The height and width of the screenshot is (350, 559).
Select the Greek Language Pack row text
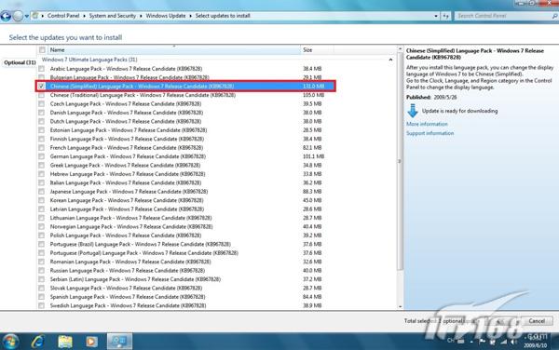[x=125, y=165]
